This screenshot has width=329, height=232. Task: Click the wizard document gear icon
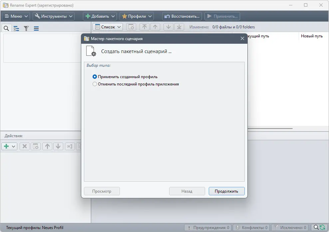(x=91, y=51)
